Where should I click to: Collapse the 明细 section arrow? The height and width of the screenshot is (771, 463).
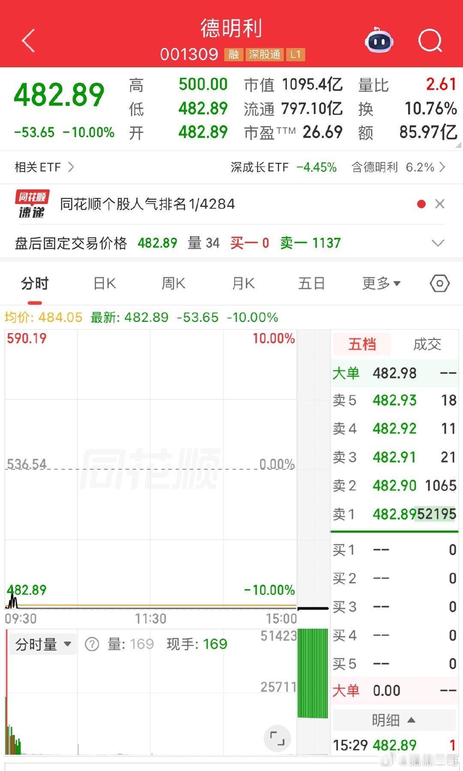411,720
